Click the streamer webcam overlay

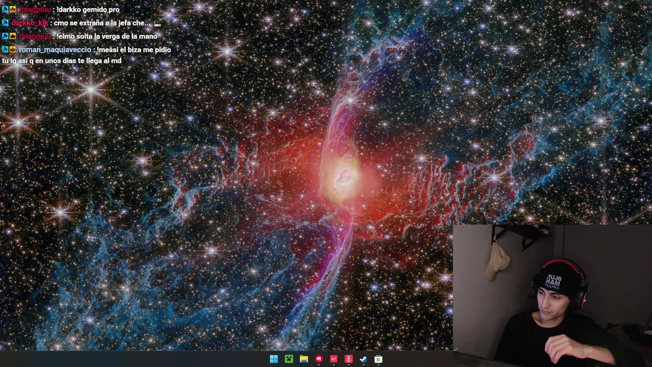click(552, 296)
